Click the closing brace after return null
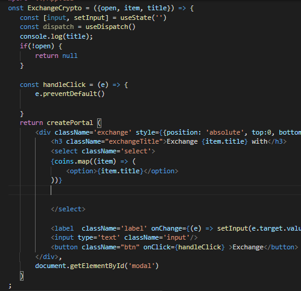The image size is (301, 291). click(22, 66)
